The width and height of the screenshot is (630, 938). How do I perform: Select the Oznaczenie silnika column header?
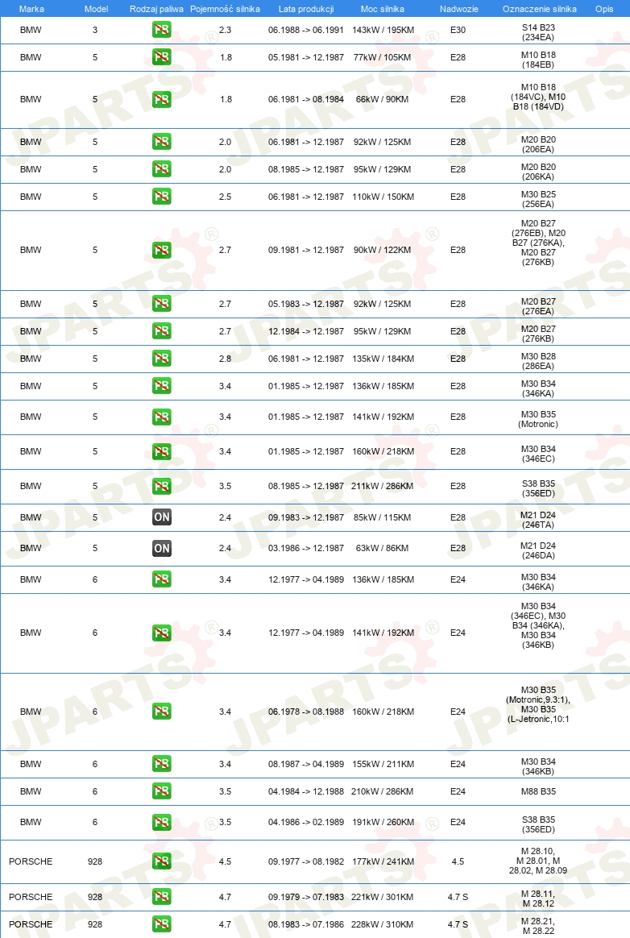click(540, 9)
